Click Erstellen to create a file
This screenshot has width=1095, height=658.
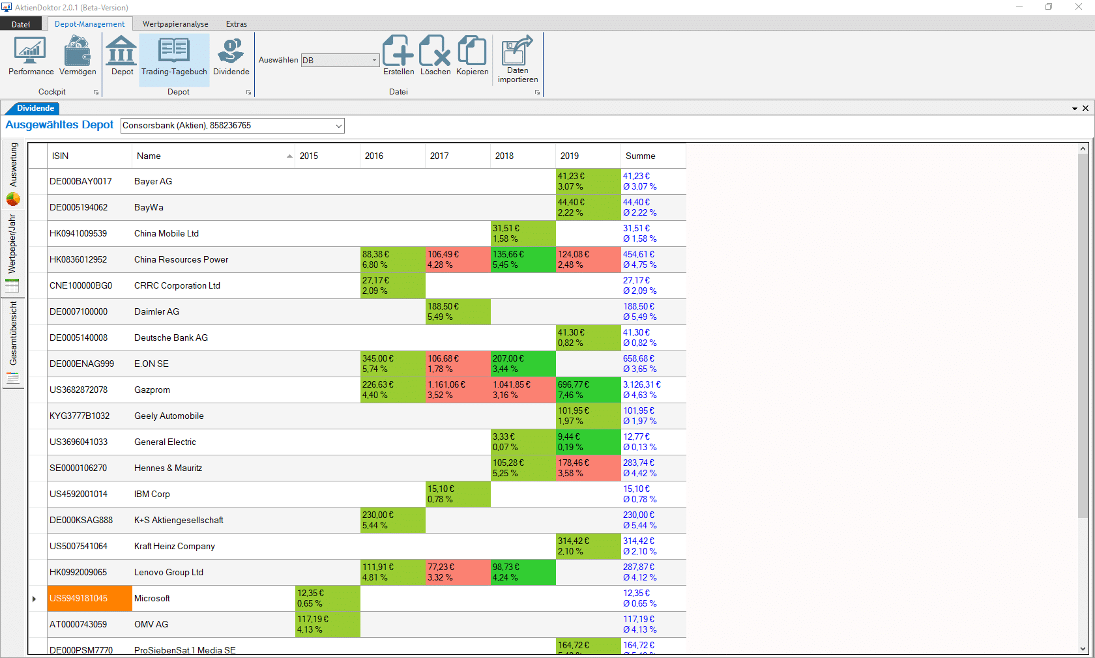pyautogui.click(x=398, y=56)
